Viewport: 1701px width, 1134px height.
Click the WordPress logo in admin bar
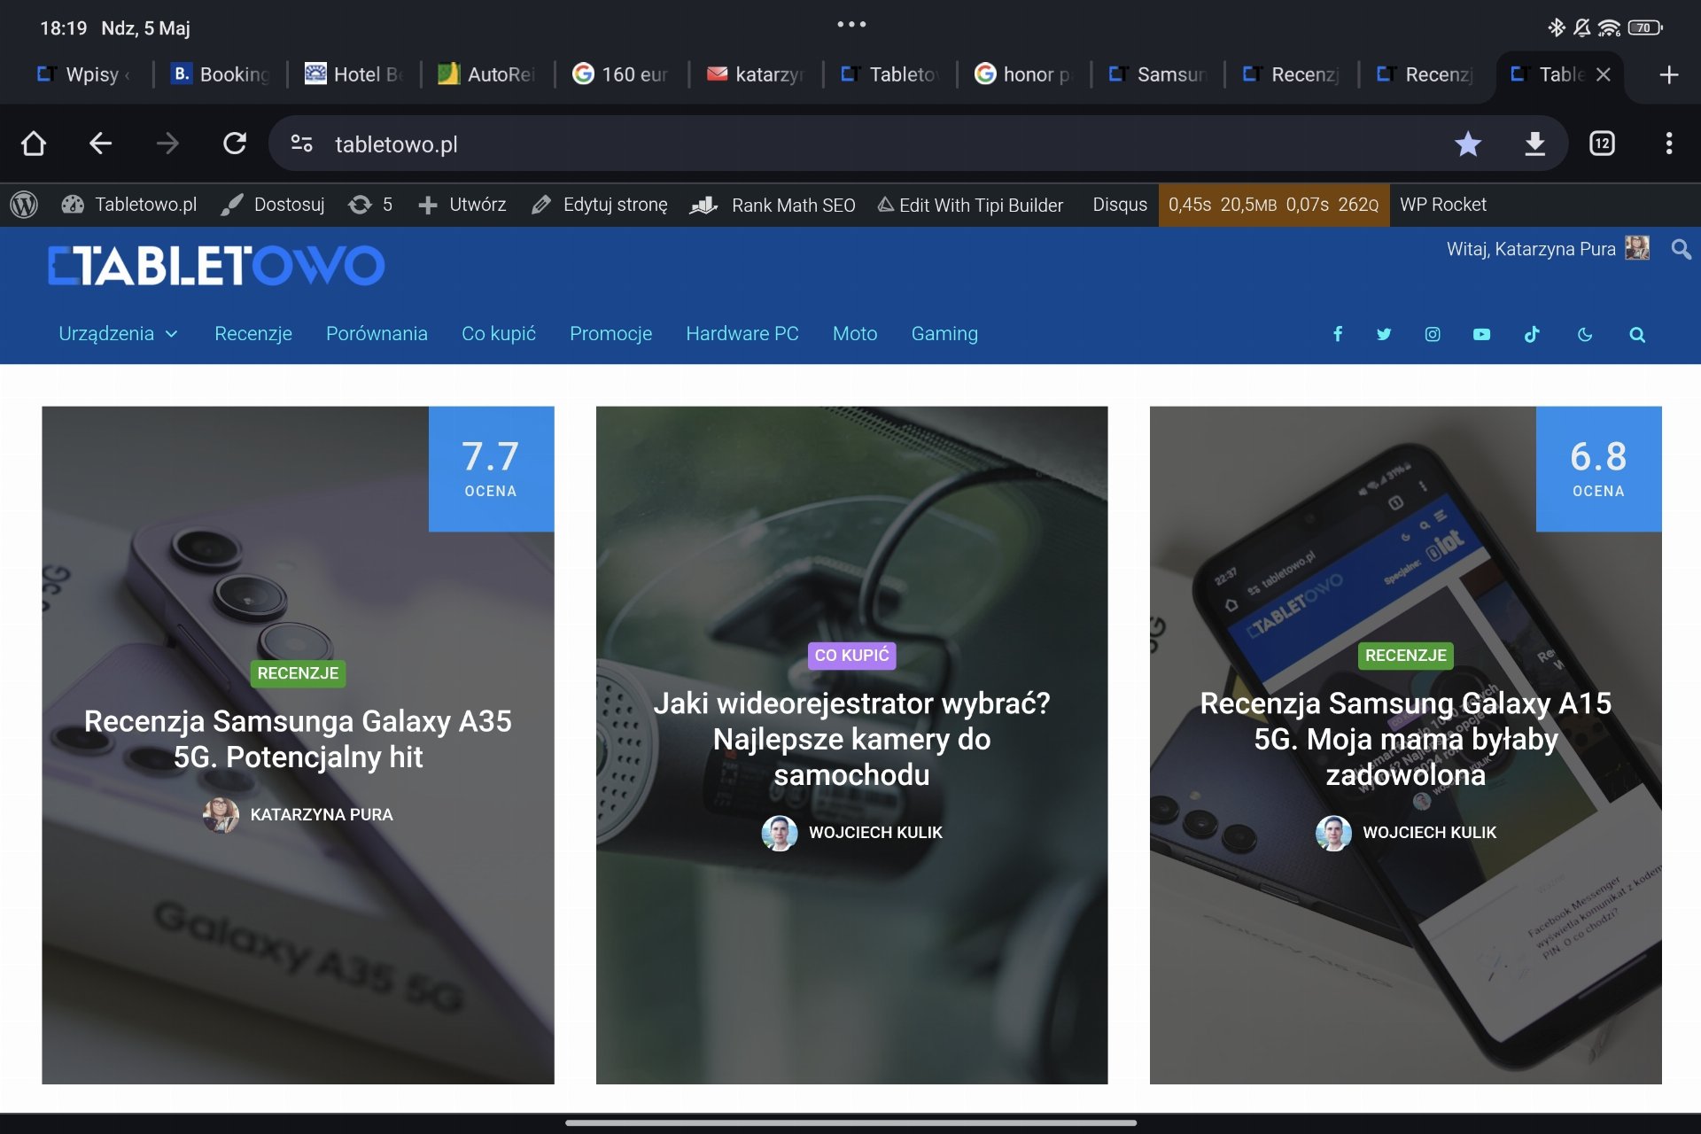24,205
